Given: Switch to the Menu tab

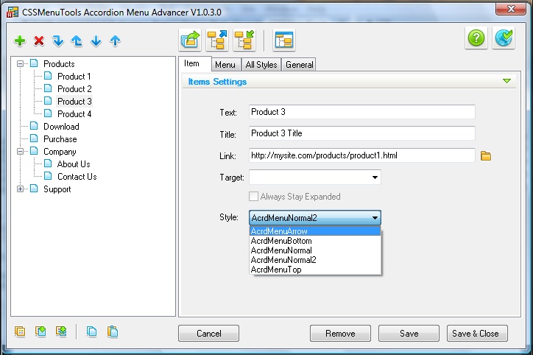Looking at the screenshot, I should (x=225, y=65).
